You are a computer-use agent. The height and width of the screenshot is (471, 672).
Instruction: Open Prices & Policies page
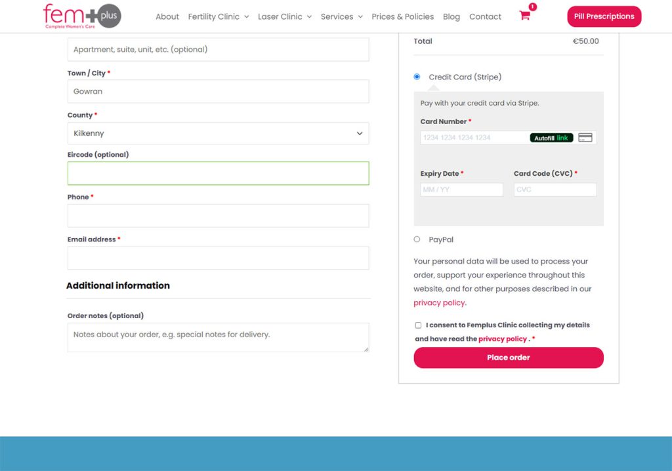point(402,16)
